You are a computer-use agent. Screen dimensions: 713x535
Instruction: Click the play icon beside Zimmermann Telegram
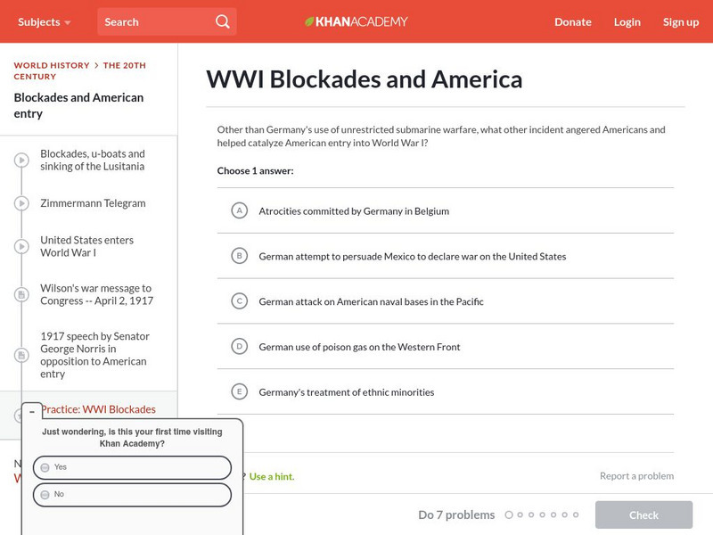21,203
